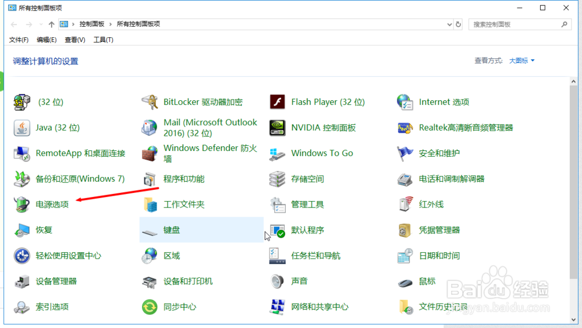Viewport: 582px width, 328px height.
Task: Open Mail (Microsoft Outlook 2016) icon
Action: pos(150,128)
